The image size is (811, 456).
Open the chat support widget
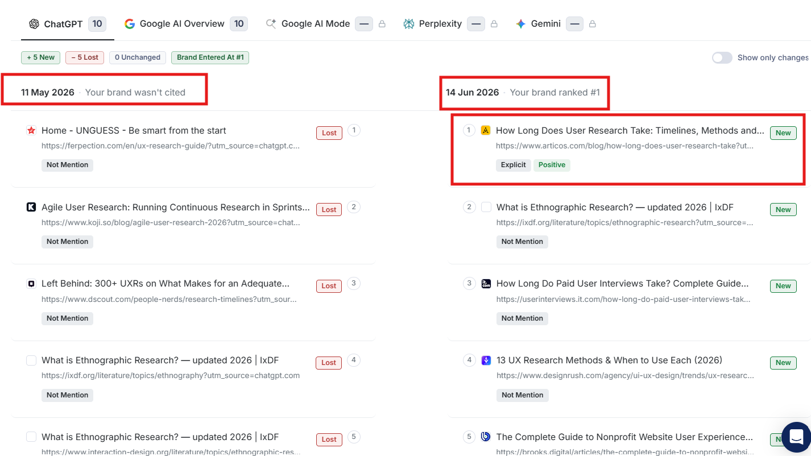(x=796, y=437)
